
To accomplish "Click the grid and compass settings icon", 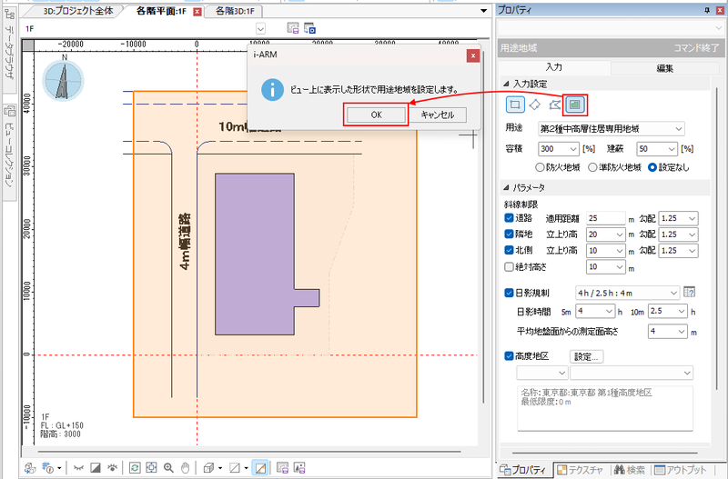I will click(x=48, y=468).
